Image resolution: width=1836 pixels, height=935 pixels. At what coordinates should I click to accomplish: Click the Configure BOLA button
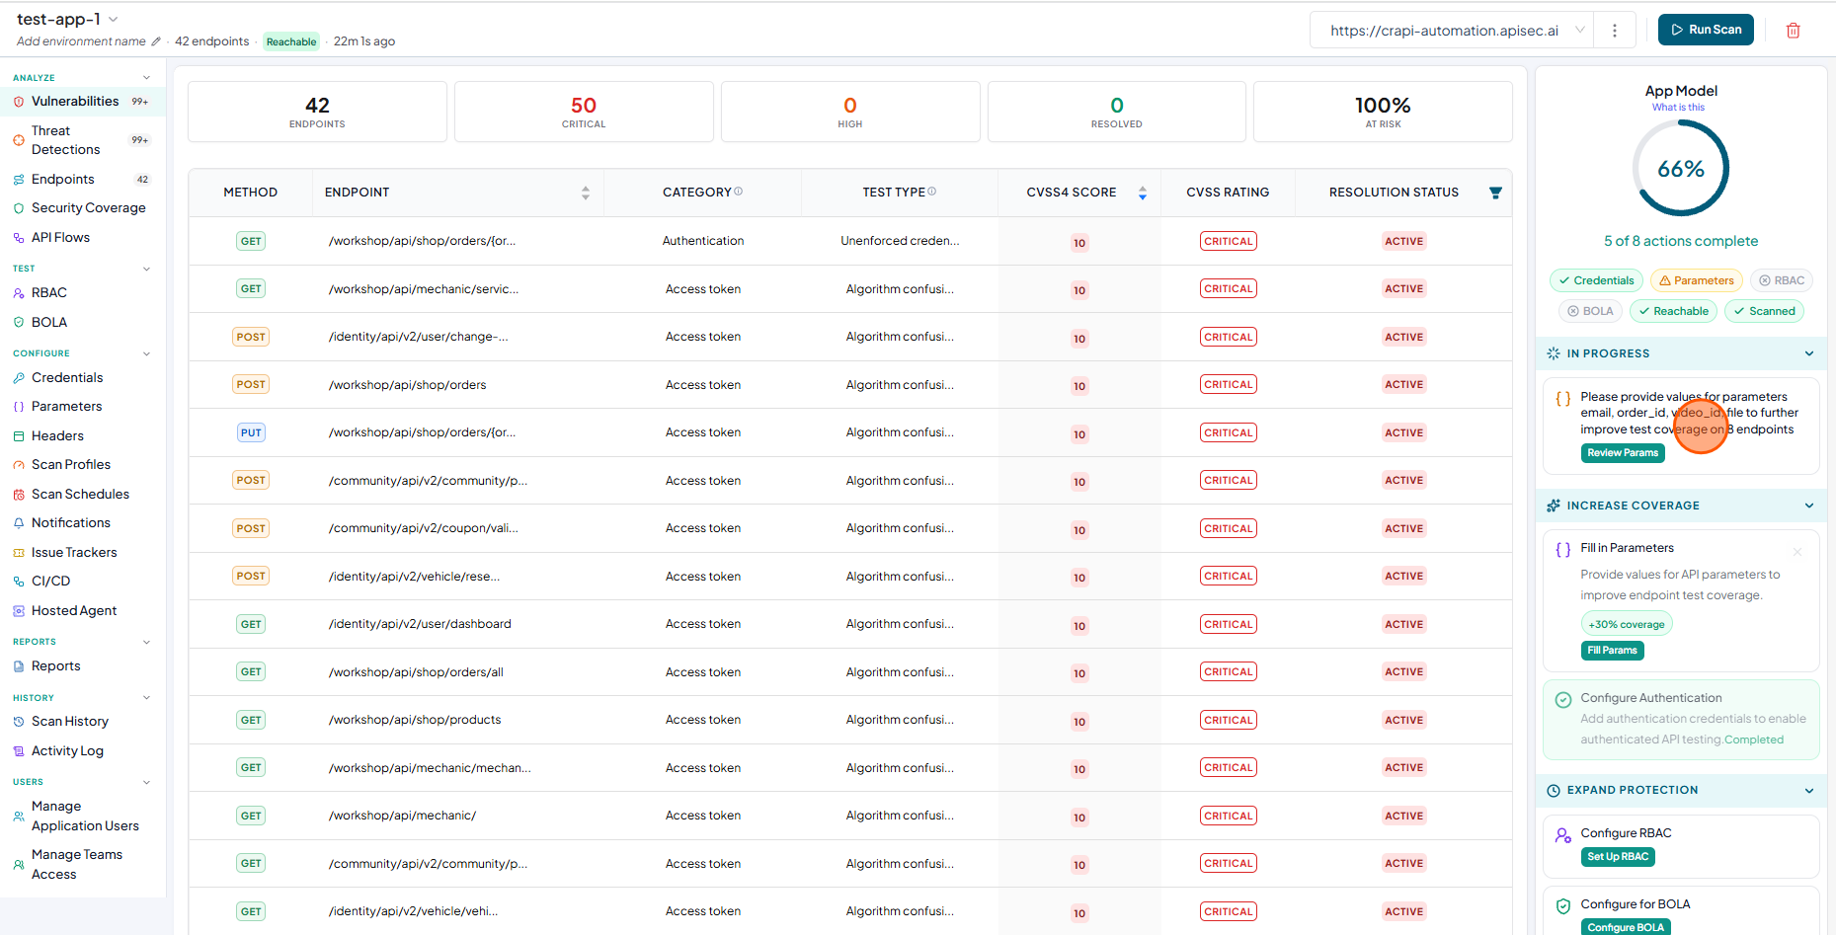tap(1626, 927)
